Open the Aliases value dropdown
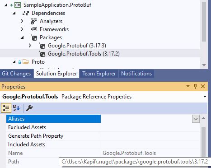The width and height of the screenshot is (211, 168). (196, 119)
